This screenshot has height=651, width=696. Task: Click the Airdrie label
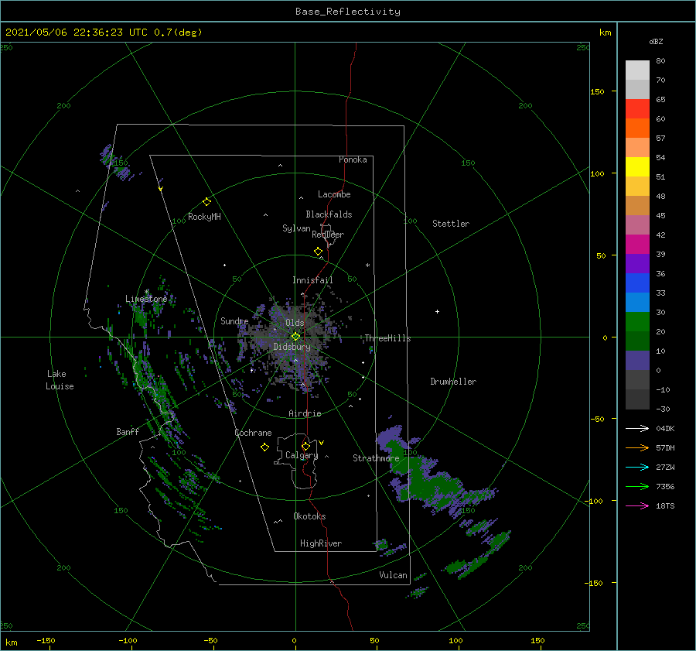305,413
